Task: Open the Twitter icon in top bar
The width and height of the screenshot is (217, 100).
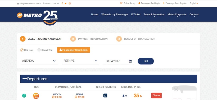Action: point(66,3)
